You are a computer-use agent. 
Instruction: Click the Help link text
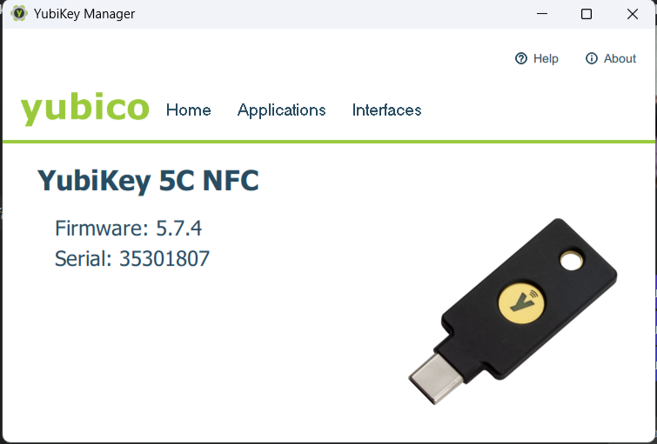coord(546,58)
